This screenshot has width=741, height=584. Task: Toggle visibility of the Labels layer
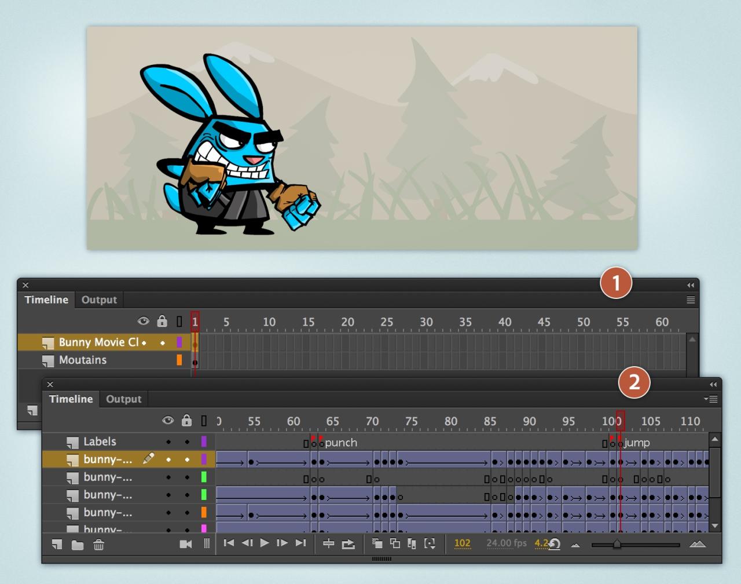[x=168, y=441]
